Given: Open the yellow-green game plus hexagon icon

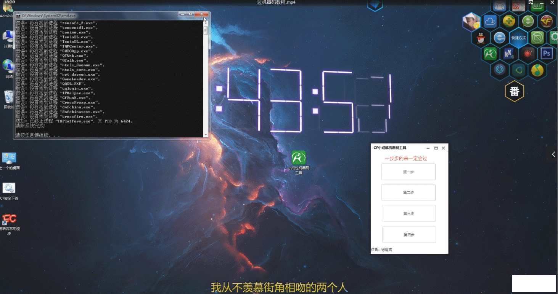Looking at the screenshot, I should pos(509,21).
